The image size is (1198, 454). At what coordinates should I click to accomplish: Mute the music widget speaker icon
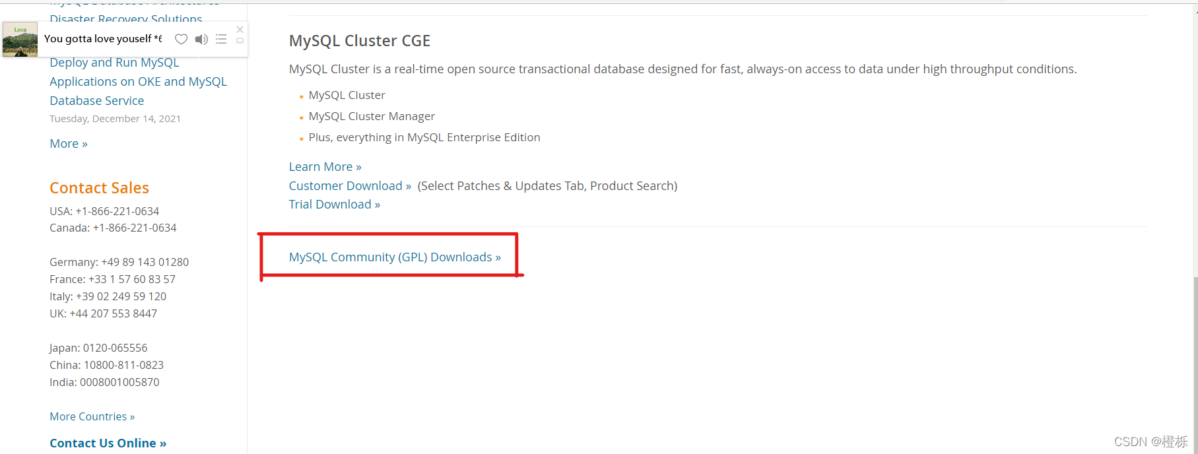coord(201,39)
